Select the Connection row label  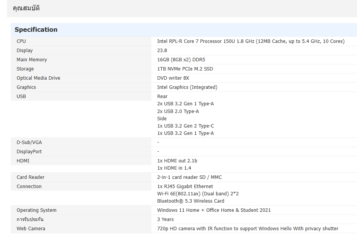pyautogui.click(x=29, y=187)
